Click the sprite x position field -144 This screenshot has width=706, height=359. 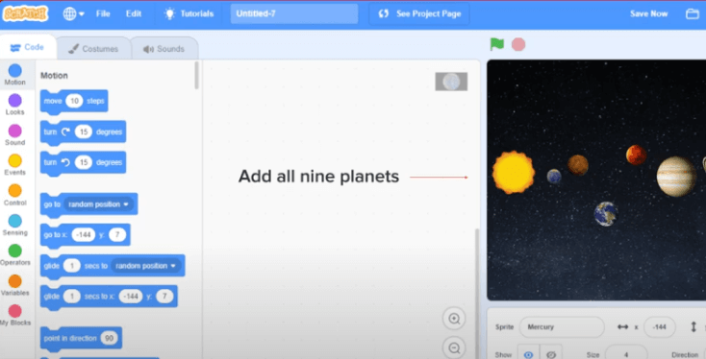click(660, 327)
